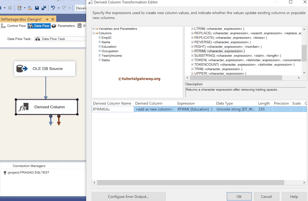Image resolution: width=308 pixels, height=201 pixels.
Task: Open a new project via New Project icon
Action: pyautogui.click(x=19, y=8)
